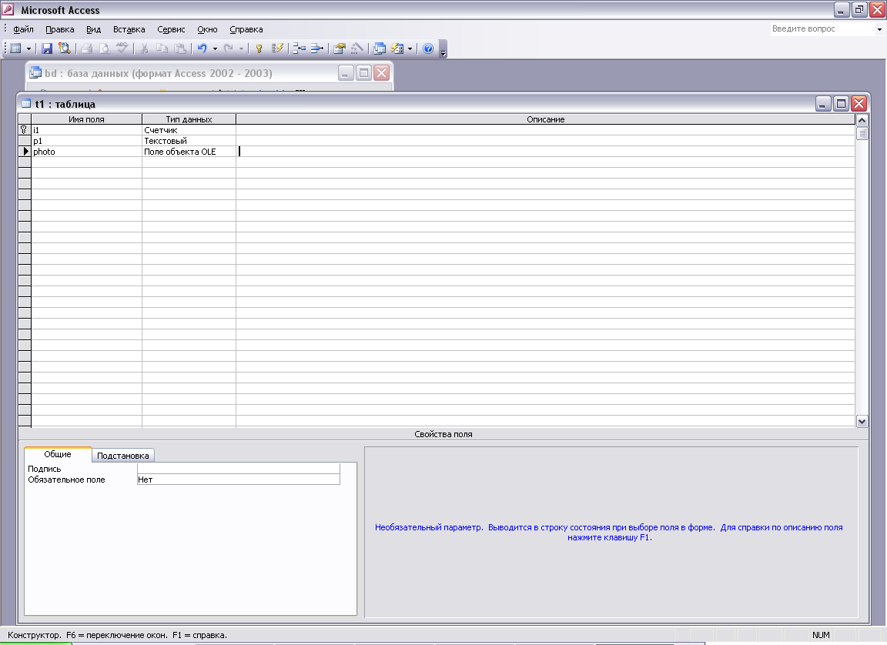Click the photo row selector arrow
Viewport: 887px width, 645px height.
[x=25, y=152]
